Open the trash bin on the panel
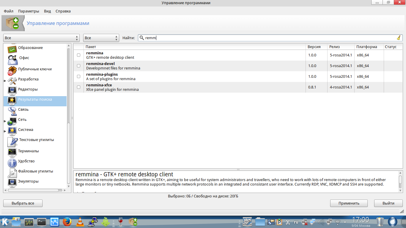This screenshot has height=228, width=406. 380,222
